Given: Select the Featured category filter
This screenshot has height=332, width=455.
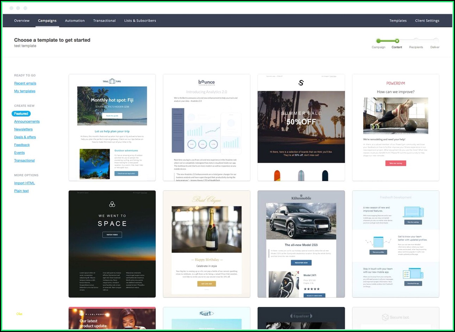Looking at the screenshot, I should 21,114.
